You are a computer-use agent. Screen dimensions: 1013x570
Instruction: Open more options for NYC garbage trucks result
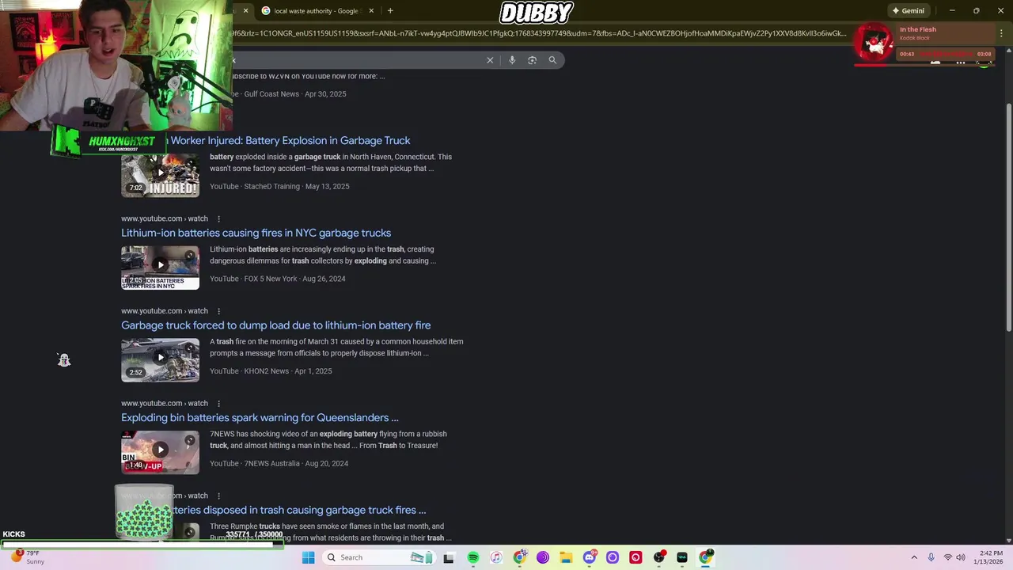218,218
